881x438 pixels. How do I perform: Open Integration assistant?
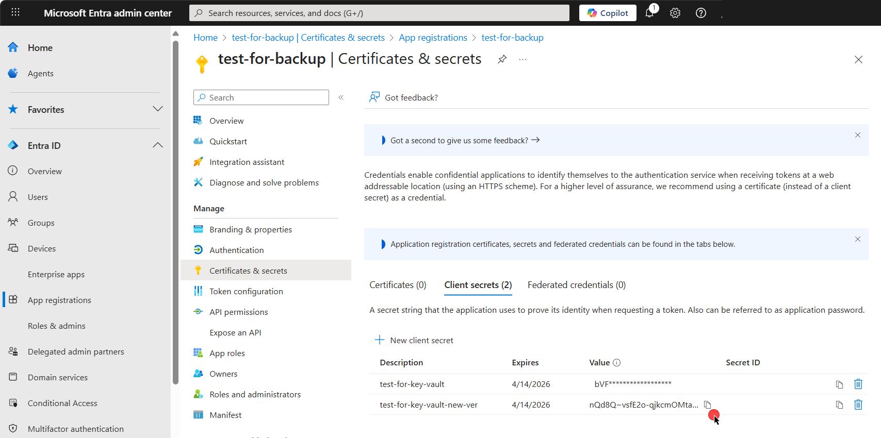coord(247,162)
